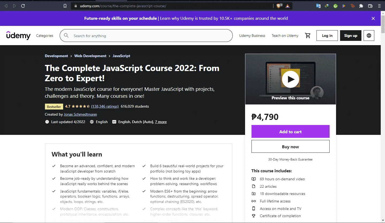Open the shopping cart
This screenshot has height=223, width=385.
[308, 36]
